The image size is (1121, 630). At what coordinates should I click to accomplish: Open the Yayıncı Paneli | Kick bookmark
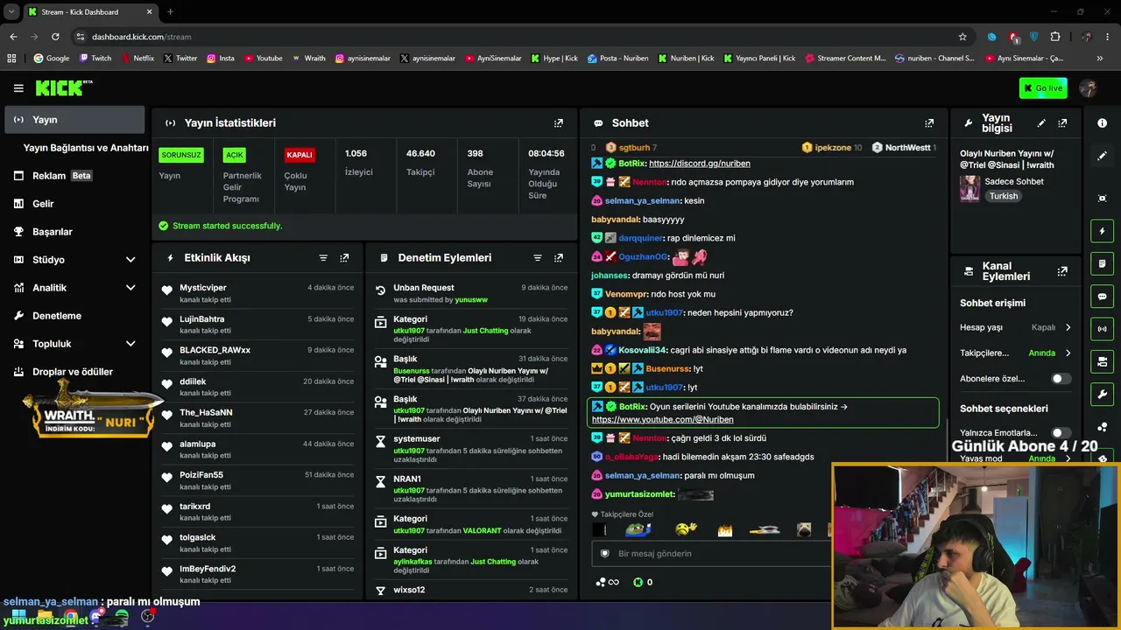pos(760,59)
